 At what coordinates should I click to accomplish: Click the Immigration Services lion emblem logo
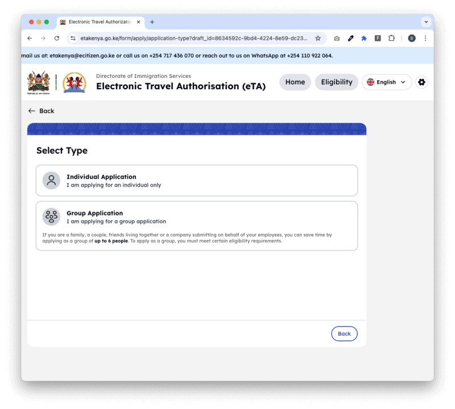click(75, 82)
